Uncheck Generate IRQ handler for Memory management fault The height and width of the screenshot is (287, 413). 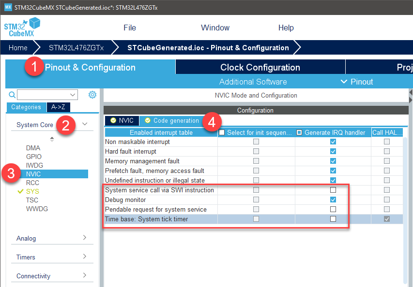tap(333, 161)
